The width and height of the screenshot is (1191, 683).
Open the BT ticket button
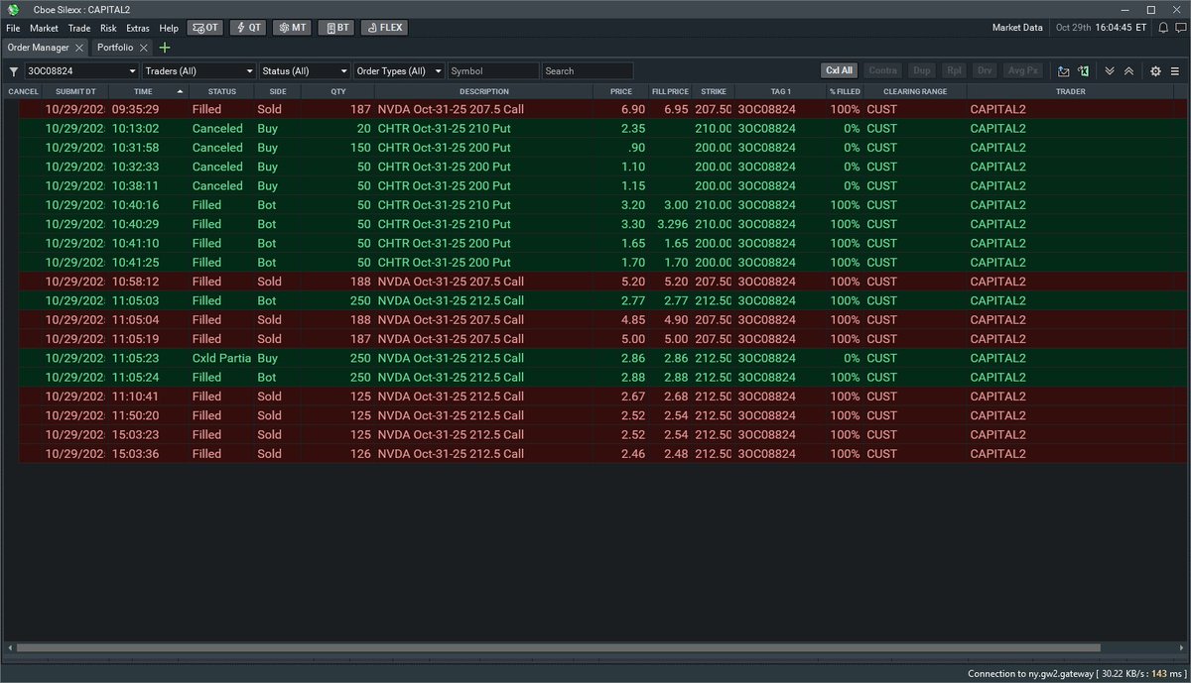coord(336,28)
